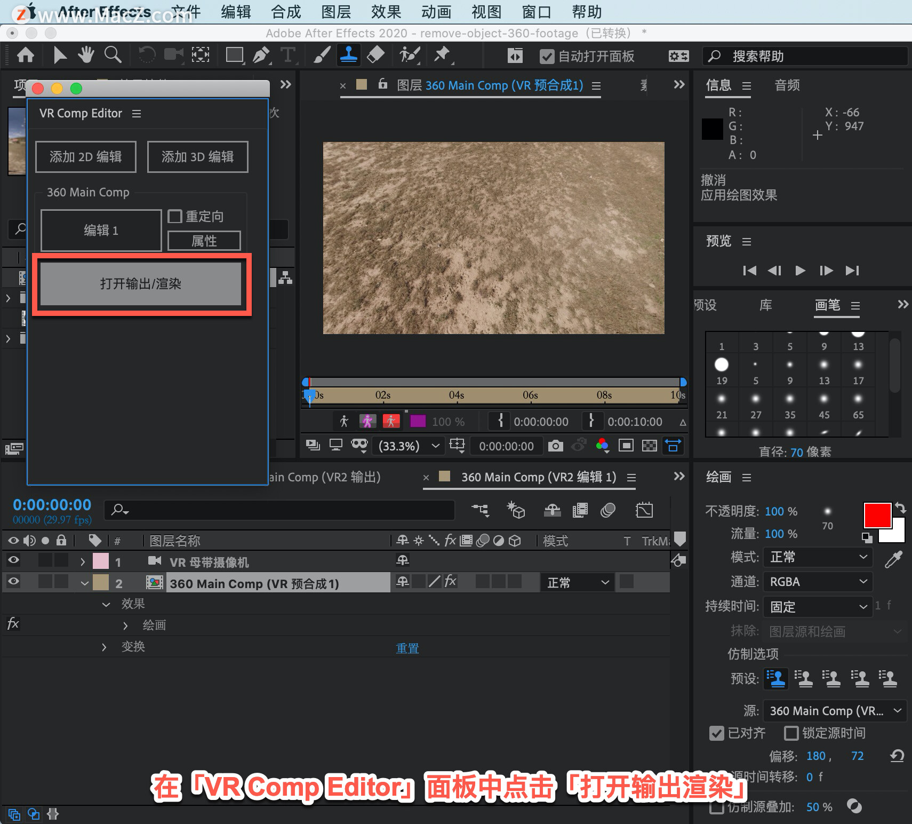Select the Pan Behind anchor tool
This screenshot has height=824, width=912.
coord(201,54)
